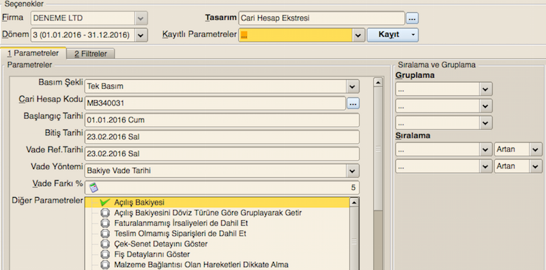Click the calculator icon in Vade Farkı field

coord(94,187)
